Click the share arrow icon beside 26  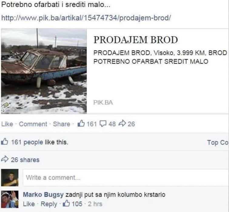coord(122,123)
